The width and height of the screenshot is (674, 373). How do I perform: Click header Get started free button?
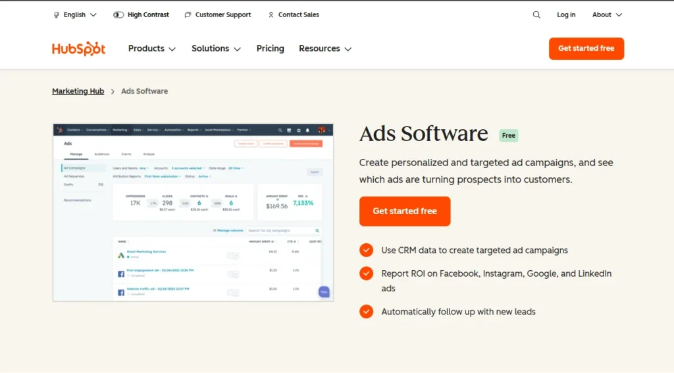click(586, 49)
